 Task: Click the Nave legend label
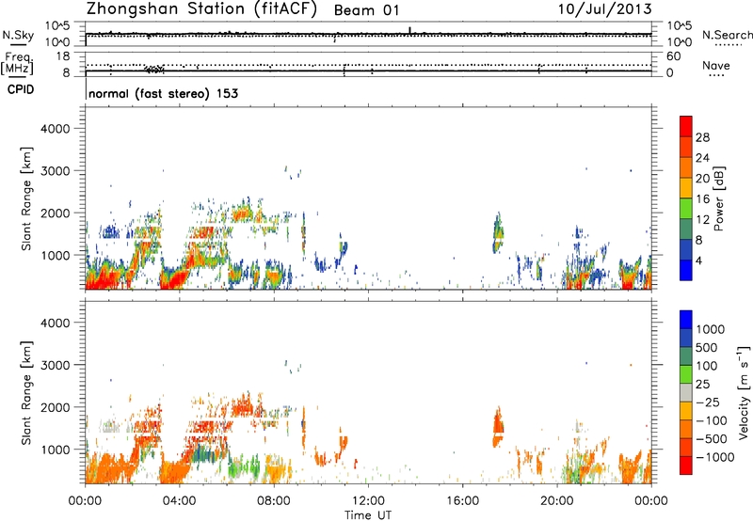click(716, 65)
